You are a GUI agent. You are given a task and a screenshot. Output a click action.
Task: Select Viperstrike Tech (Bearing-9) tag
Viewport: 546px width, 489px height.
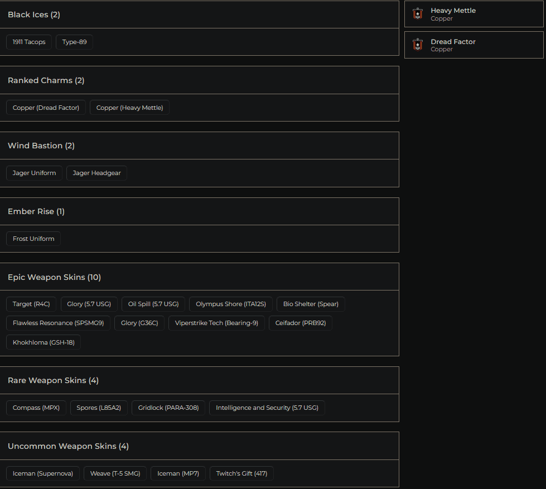pyautogui.click(x=216, y=323)
